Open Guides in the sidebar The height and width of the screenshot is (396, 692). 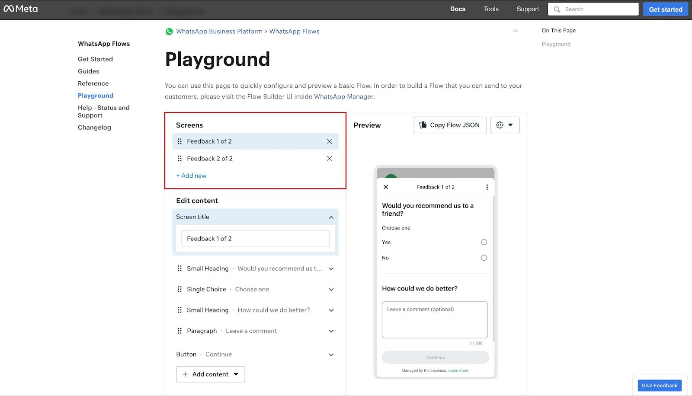89,71
